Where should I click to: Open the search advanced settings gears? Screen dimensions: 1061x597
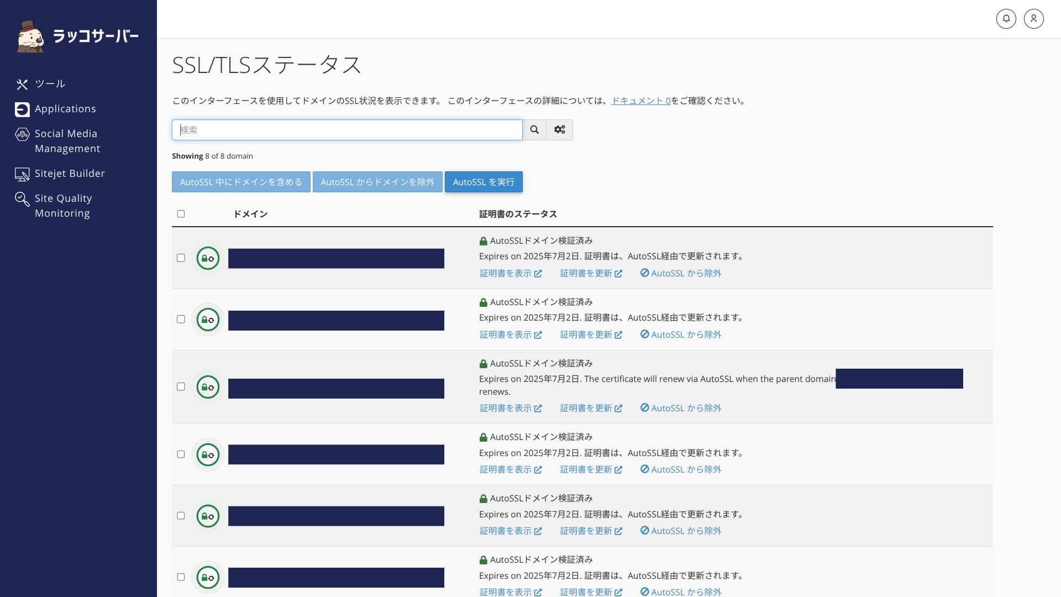(x=559, y=130)
